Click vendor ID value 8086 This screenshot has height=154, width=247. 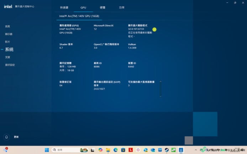coord(96,67)
